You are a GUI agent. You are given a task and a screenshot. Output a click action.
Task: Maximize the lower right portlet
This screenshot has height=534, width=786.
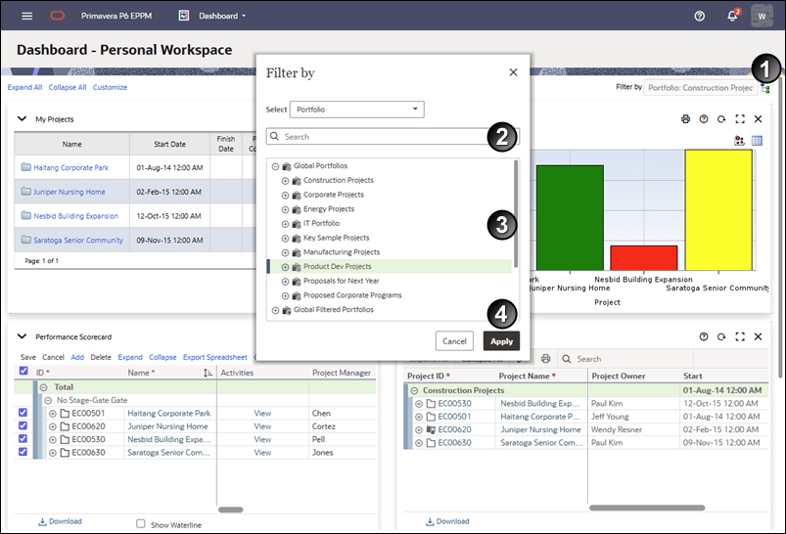740,336
